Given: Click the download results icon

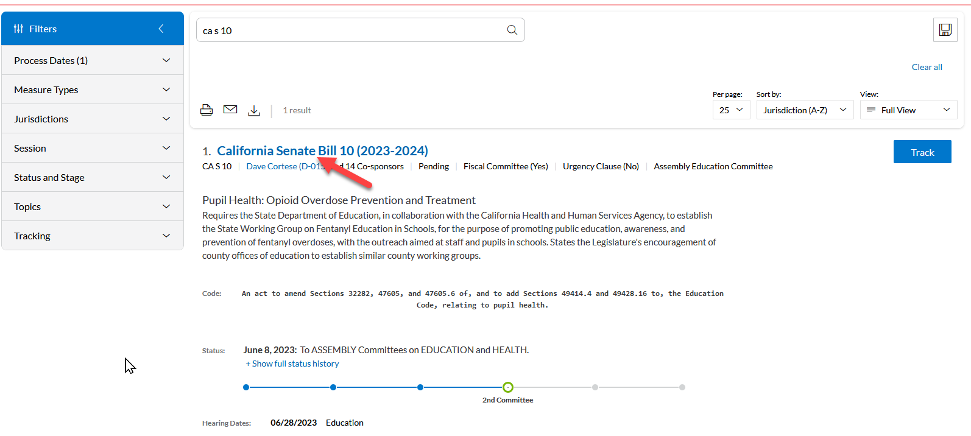Looking at the screenshot, I should [x=254, y=110].
